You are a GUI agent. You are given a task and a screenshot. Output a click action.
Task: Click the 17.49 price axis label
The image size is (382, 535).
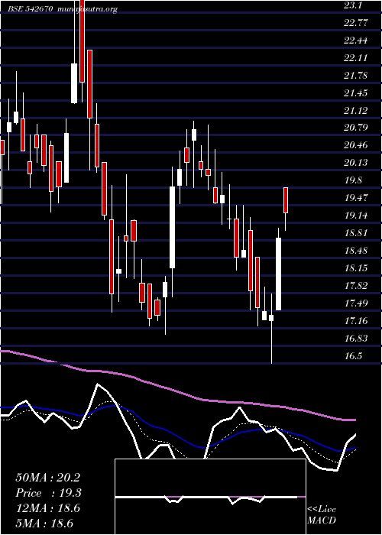pos(356,303)
